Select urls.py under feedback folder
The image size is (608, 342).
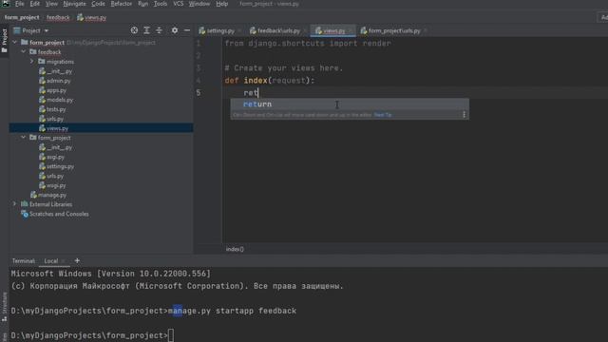55,119
